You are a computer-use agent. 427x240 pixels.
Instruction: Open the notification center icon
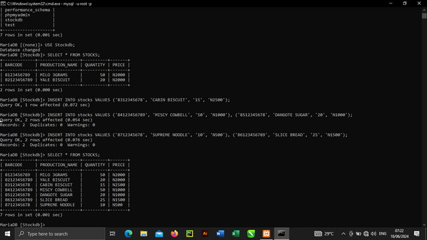tap(416, 234)
